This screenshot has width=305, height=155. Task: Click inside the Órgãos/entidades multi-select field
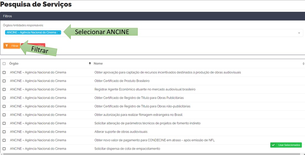pos(177,33)
